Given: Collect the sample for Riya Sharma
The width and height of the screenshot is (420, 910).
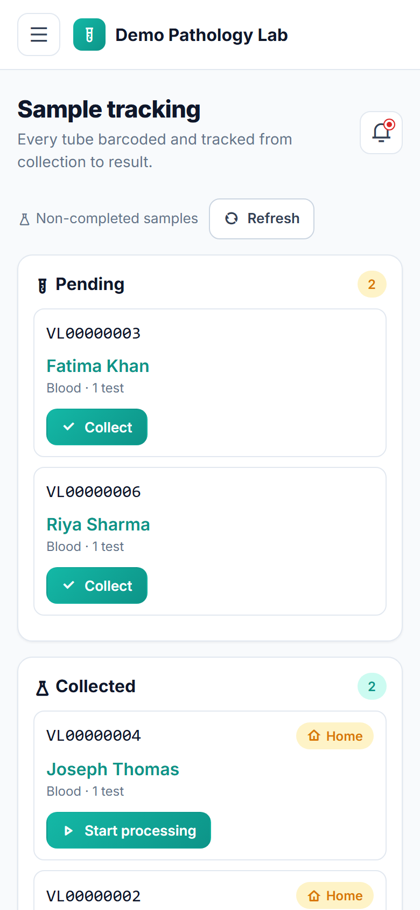Looking at the screenshot, I should pos(97,585).
